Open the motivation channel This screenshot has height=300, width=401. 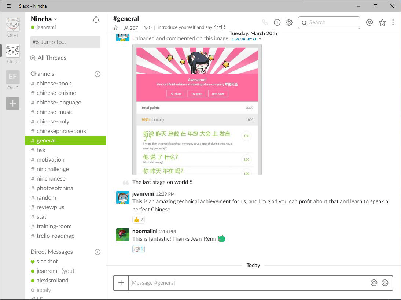(65, 160)
